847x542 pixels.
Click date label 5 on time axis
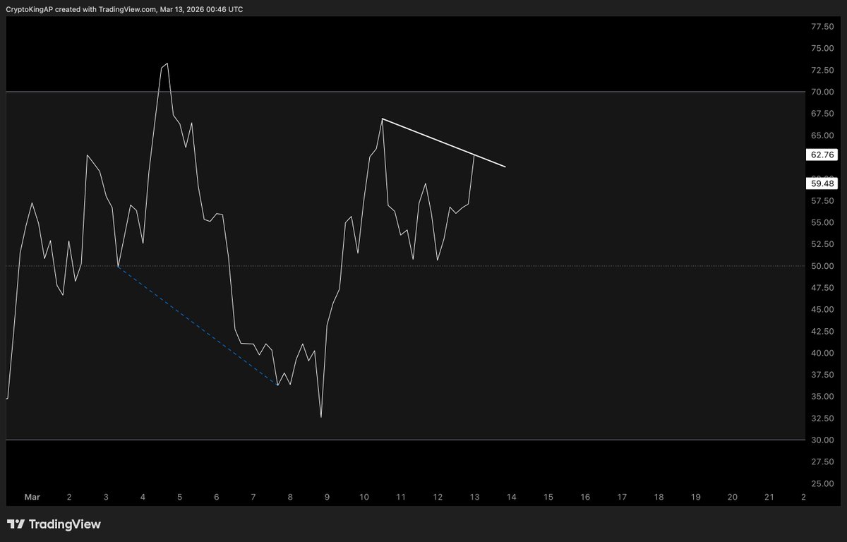(179, 498)
